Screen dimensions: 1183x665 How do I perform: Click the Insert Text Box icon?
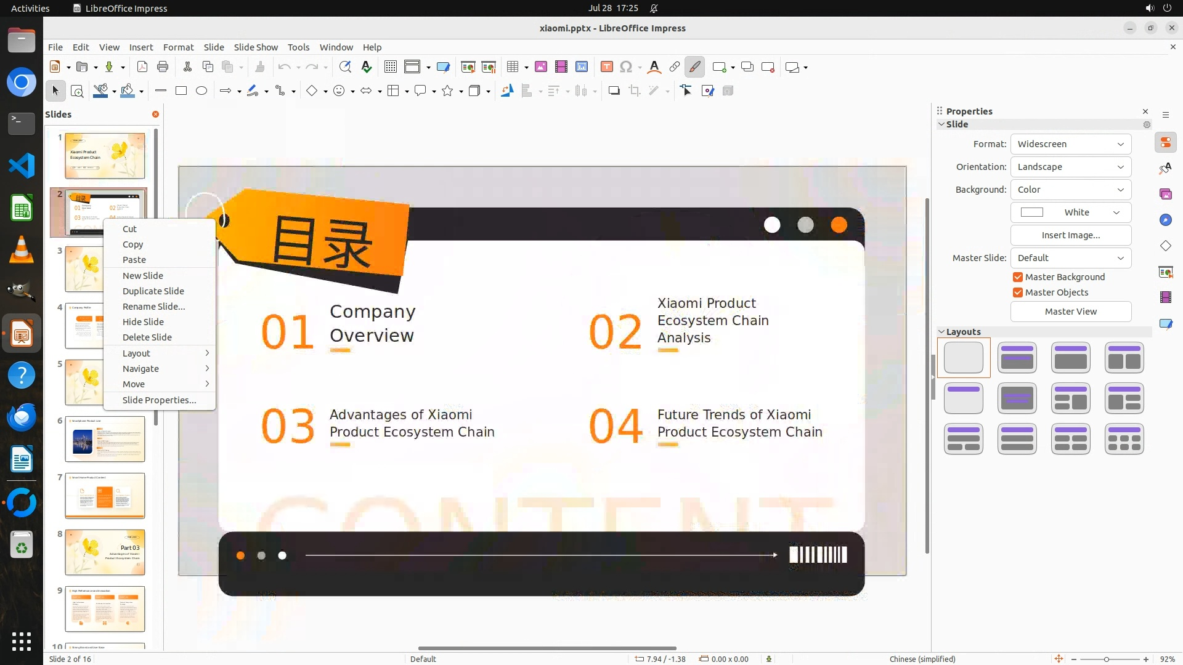pos(606,67)
